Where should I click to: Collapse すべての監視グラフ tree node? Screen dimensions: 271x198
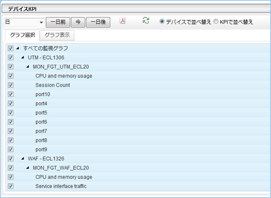(18, 48)
